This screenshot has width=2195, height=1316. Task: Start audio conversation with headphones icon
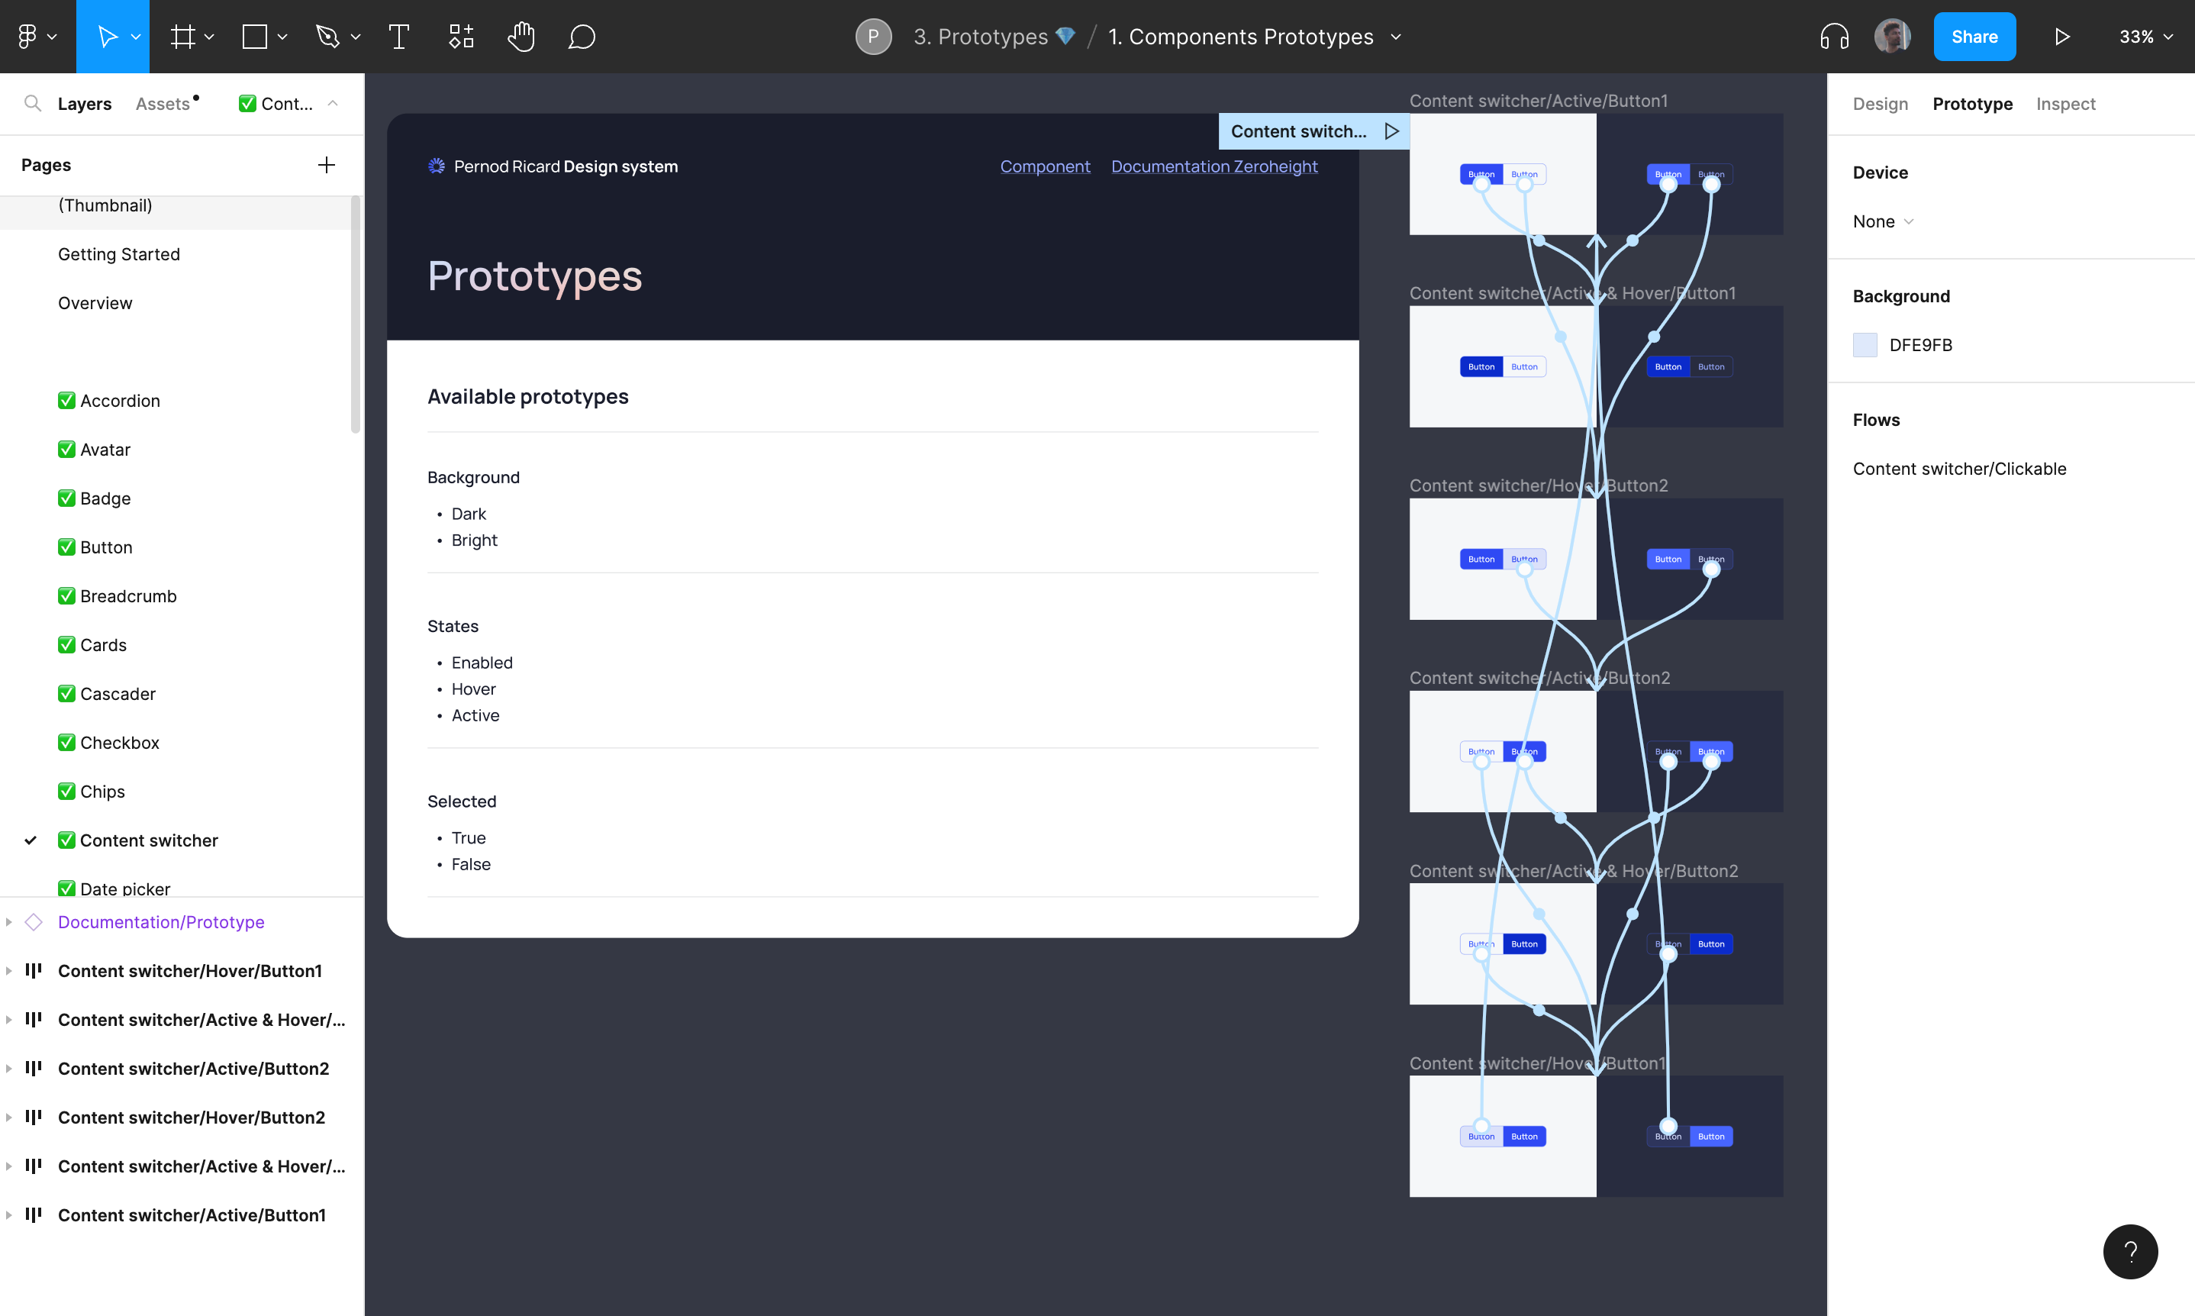pyautogui.click(x=1833, y=37)
